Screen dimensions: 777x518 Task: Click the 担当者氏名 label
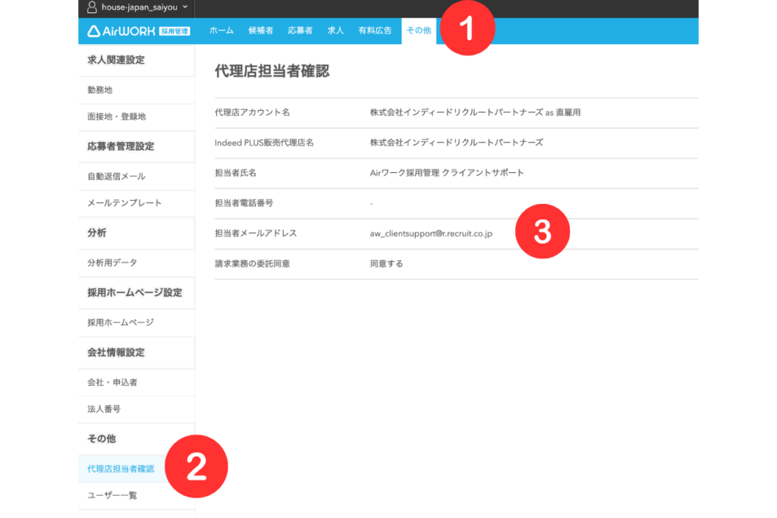(x=235, y=174)
